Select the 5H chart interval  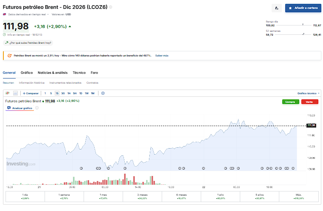click(75, 93)
